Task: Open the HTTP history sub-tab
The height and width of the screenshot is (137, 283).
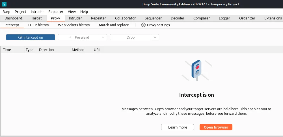Action: [39, 25]
